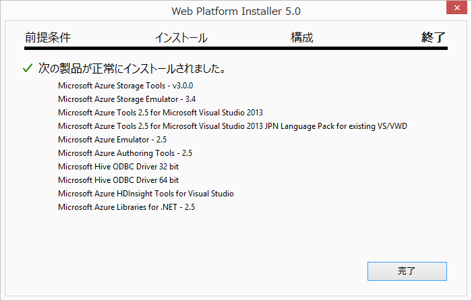The image size is (472, 301).
Task: Click the Web Platform Installer 5.0 title
Action: 236,11
